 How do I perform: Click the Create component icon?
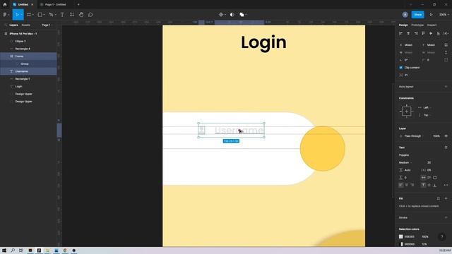[221, 15]
